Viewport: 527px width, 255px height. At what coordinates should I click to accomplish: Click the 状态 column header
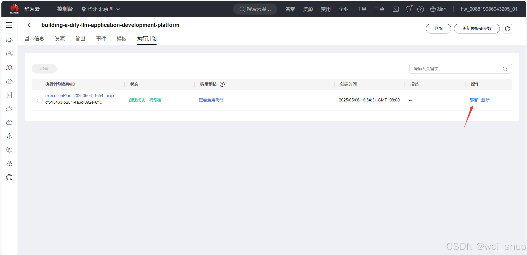[134, 84]
